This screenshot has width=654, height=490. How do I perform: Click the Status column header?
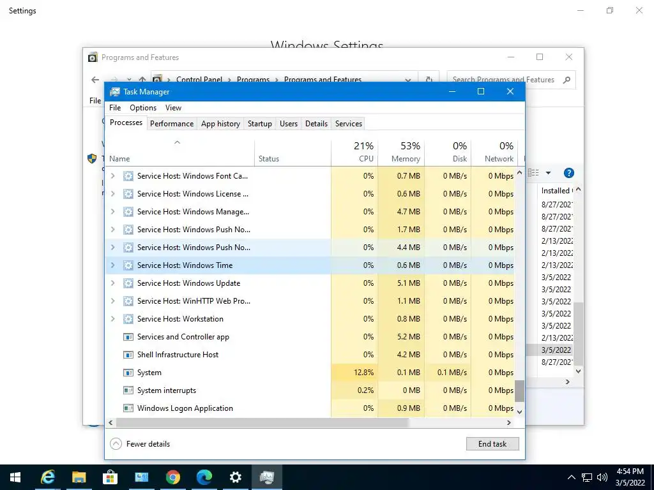[x=293, y=152]
